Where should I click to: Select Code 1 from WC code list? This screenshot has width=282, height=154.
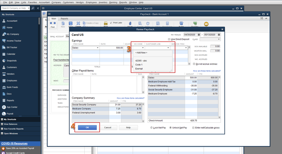(x=139, y=65)
